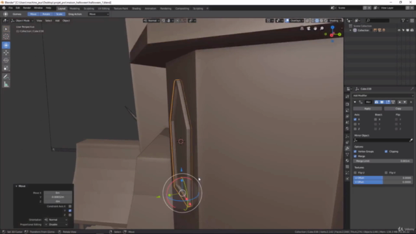The image size is (416, 234).
Task: Open the Object Data properties tab
Action: click(x=347, y=155)
